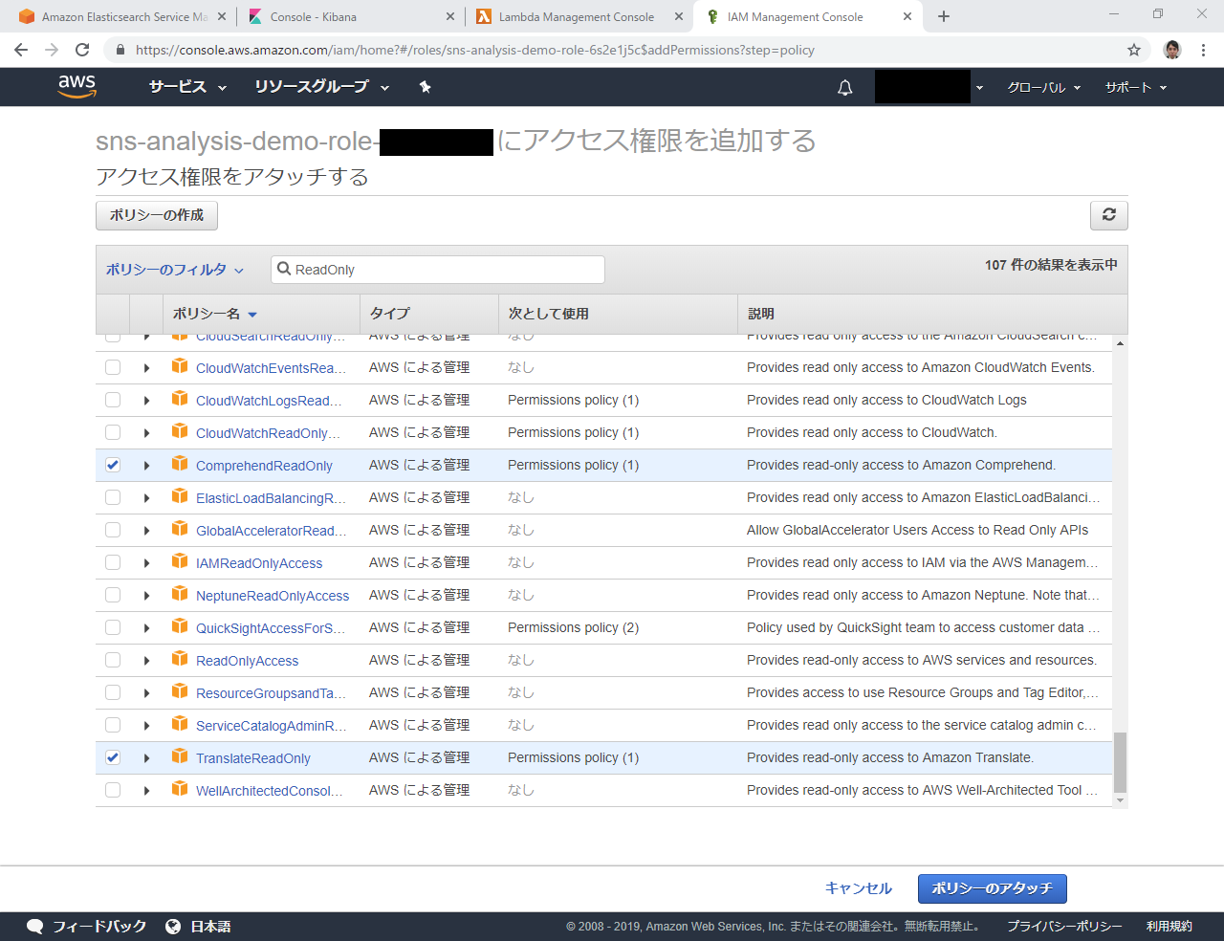Switch to the Lambda Management Console tab
The image size is (1224, 941).
576,17
